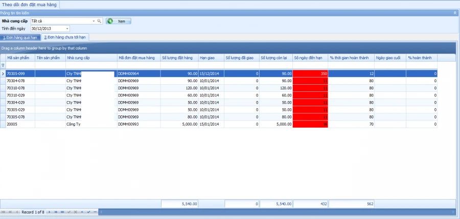Sort by Mã đơn đặt mua hàng header
Image resolution: width=460 pixels, height=219 pixels.
(139, 58)
